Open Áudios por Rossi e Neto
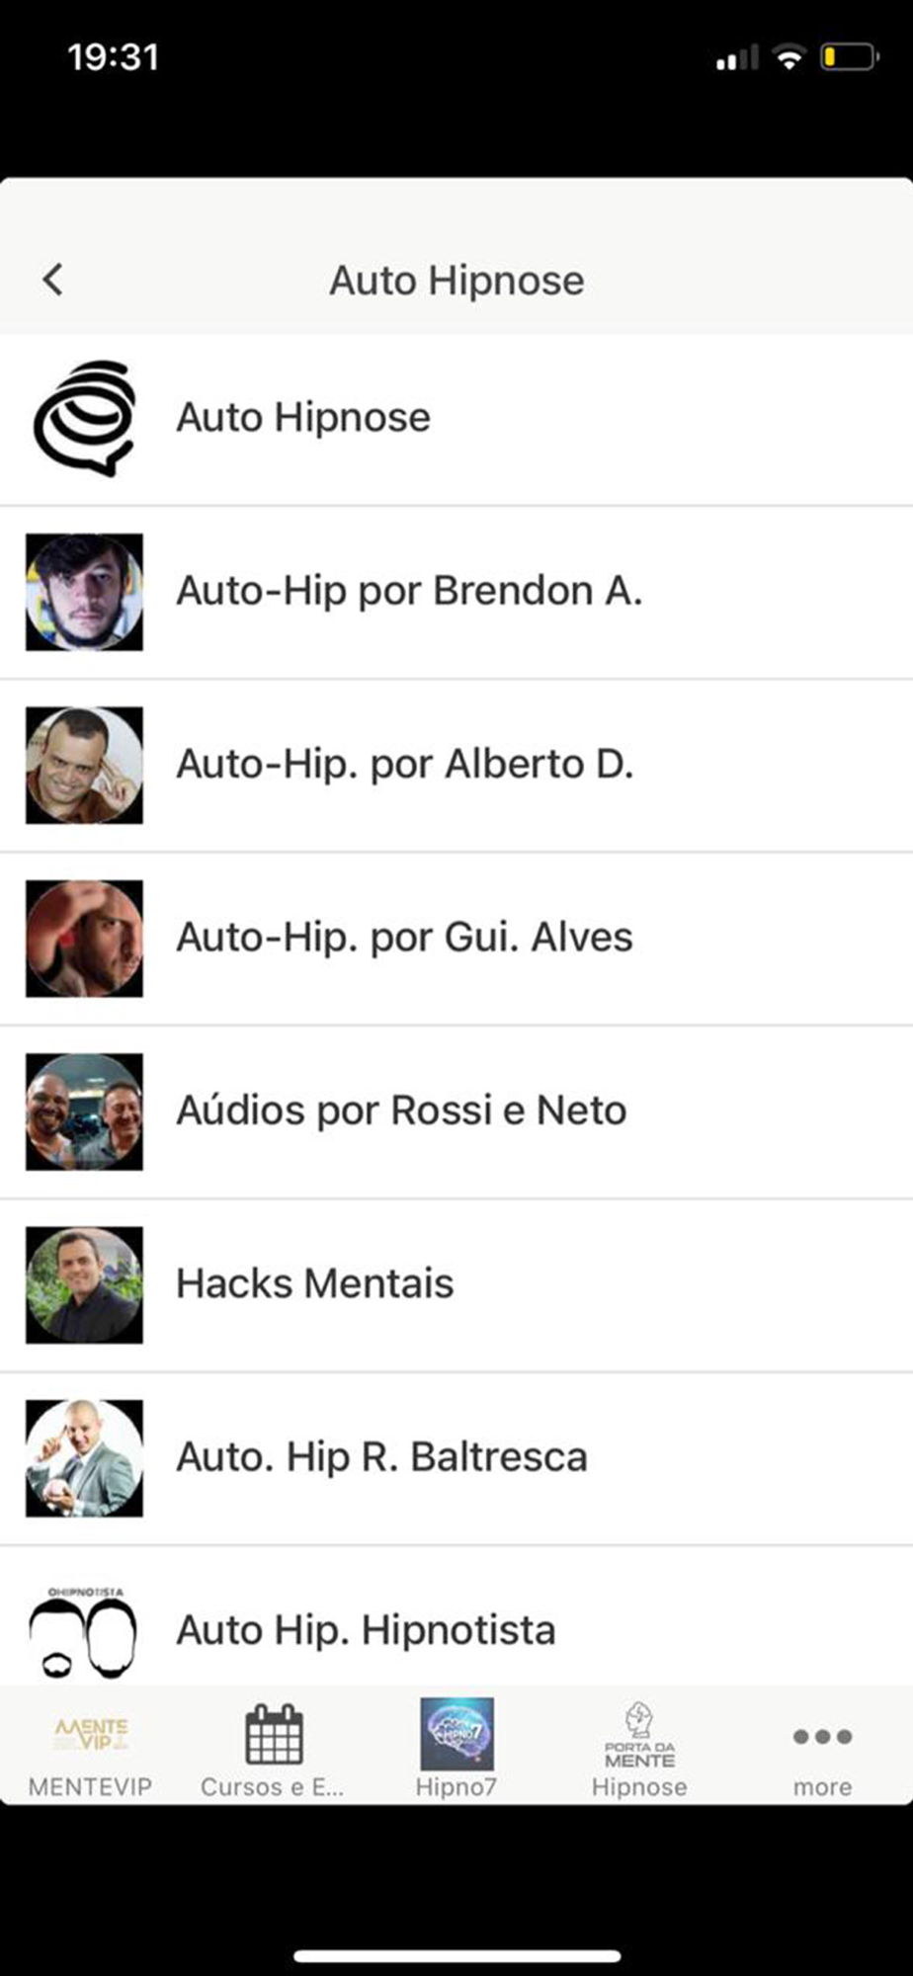 (x=456, y=1111)
